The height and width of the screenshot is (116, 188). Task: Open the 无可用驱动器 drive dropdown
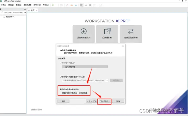click(x=85, y=67)
